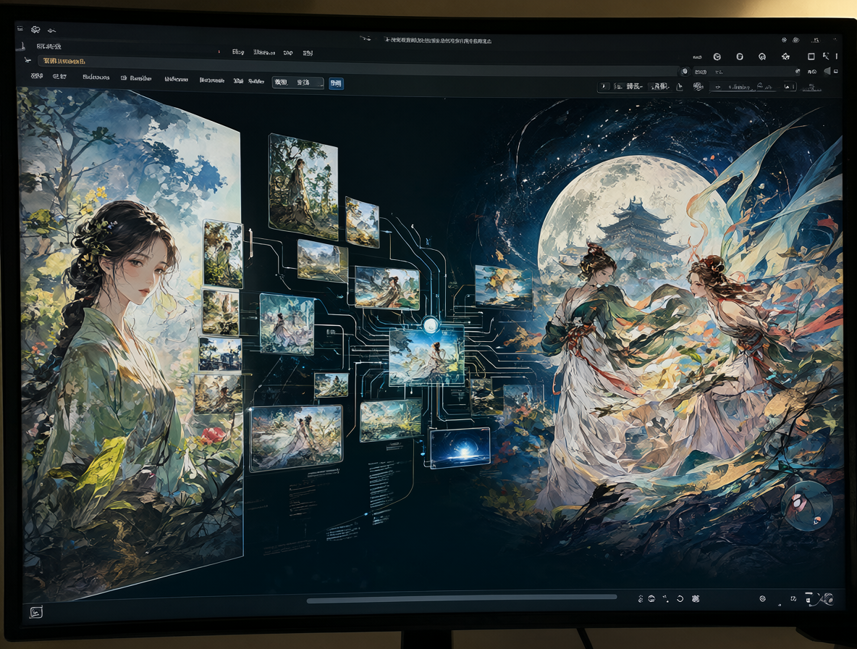Select the central node thumbnail under glowing circle

426,356
